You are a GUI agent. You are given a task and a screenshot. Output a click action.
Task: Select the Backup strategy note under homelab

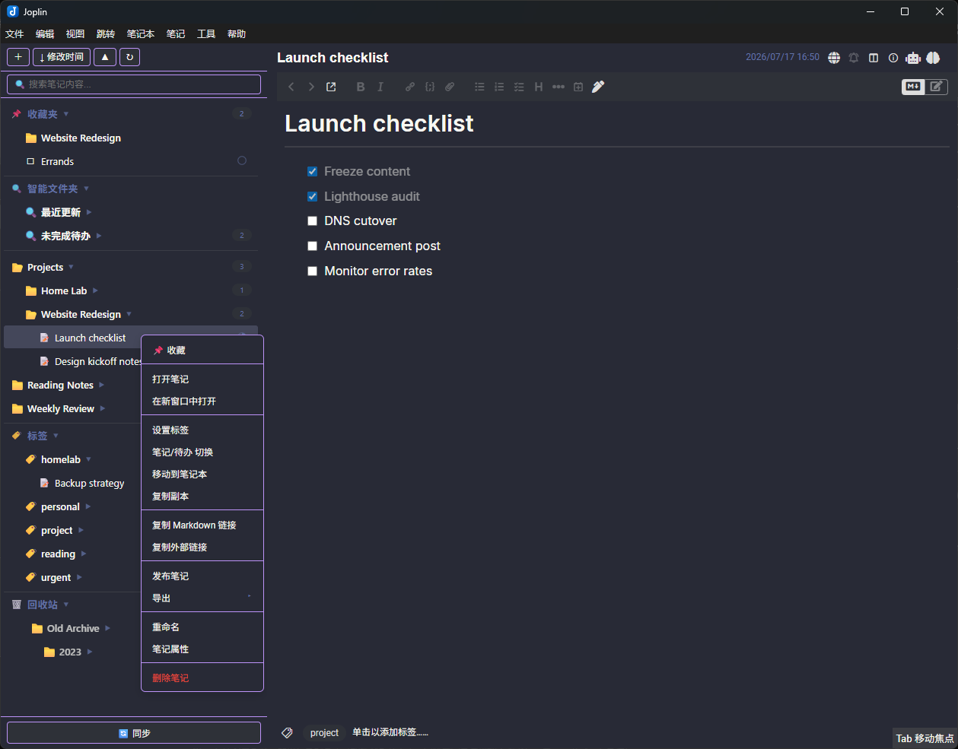pyautogui.click(x=89, y=483)
